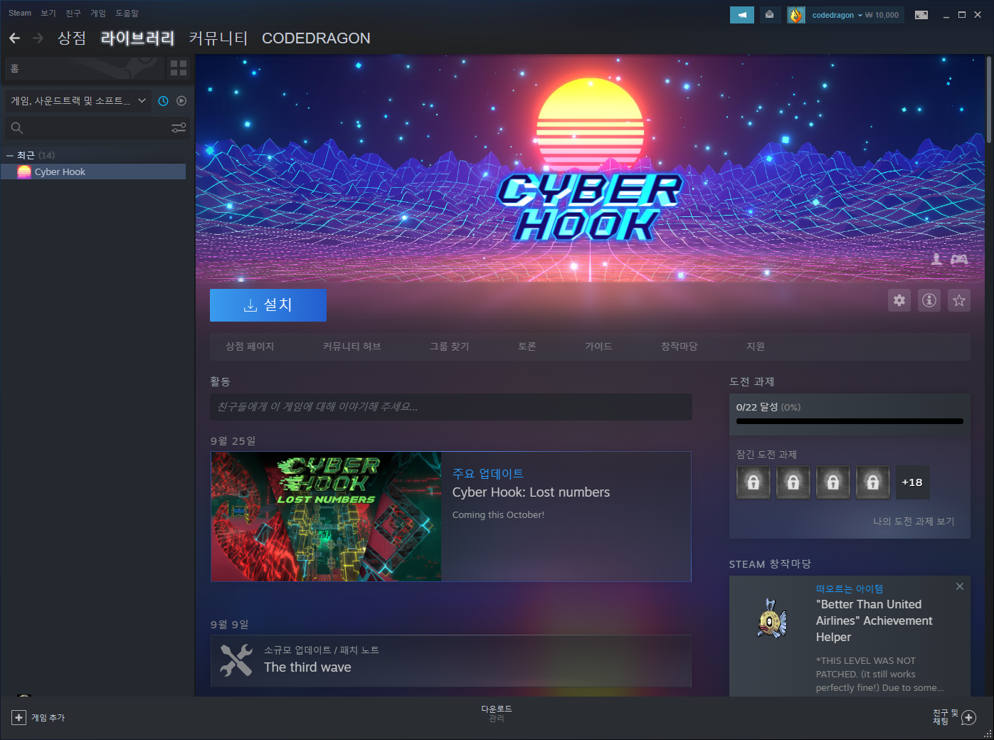Viewport: 994px width, 740px height.
Task: Click the controller support icon
Action: [x=959, y=260]
